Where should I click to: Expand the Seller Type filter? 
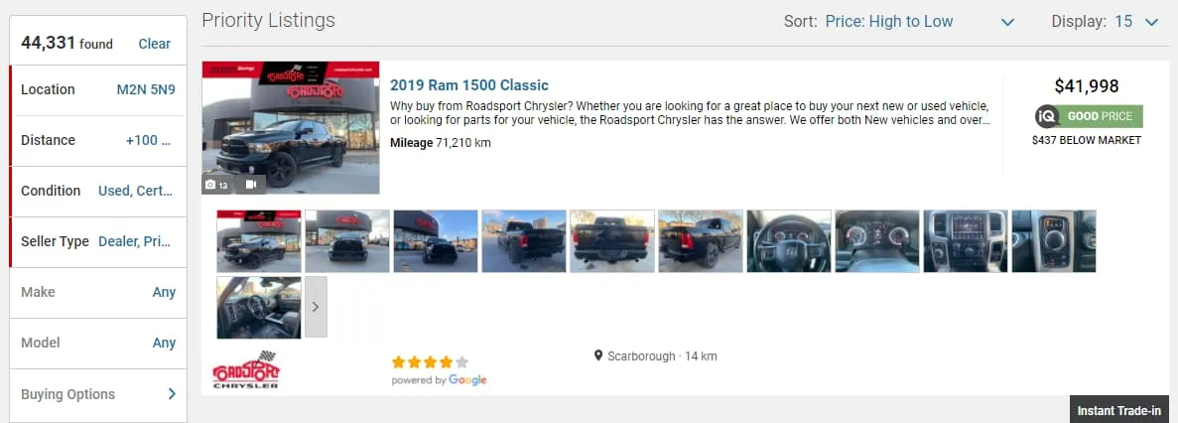click(x=97, y=241)
